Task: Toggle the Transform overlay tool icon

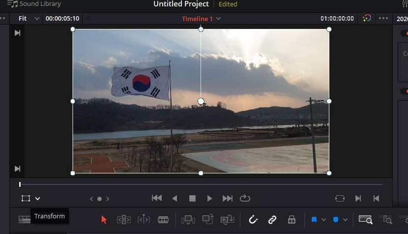Action: pos(26,199)
